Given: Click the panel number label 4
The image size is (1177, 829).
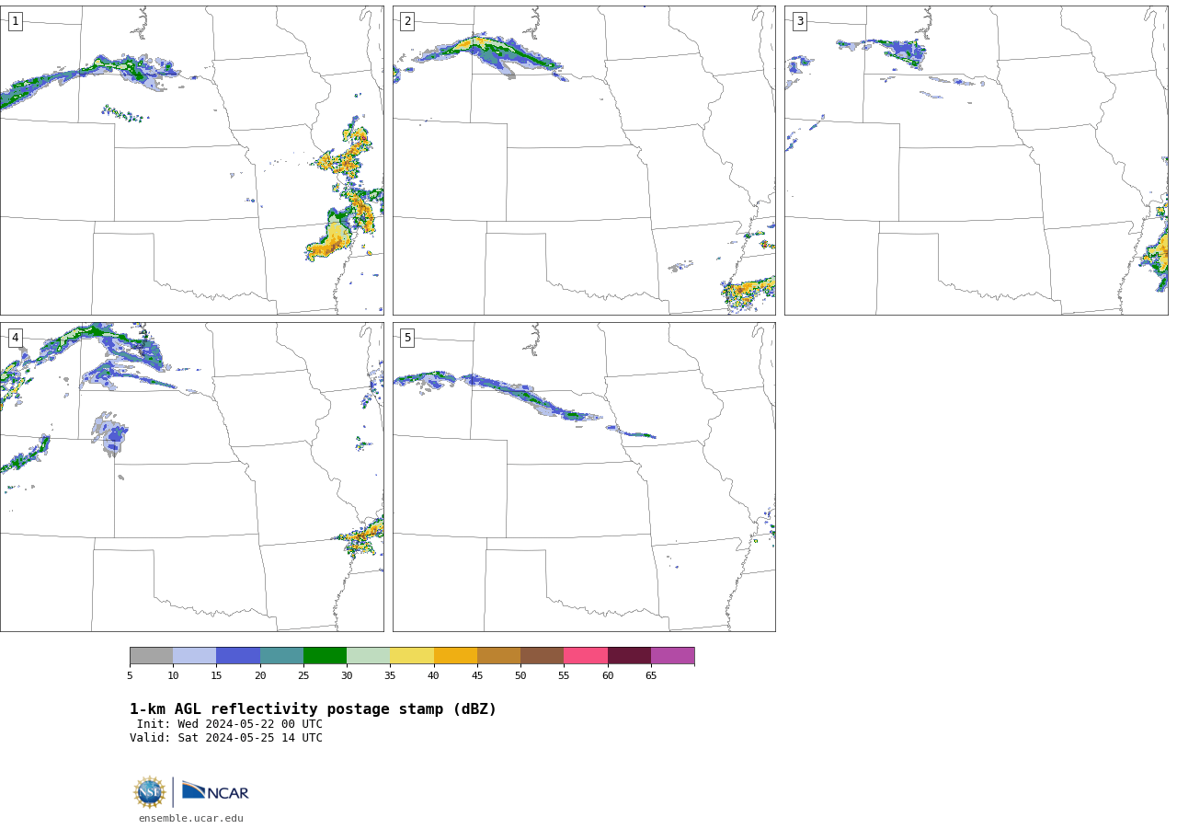Looking at the screenshot, I should tap(15, 338).
